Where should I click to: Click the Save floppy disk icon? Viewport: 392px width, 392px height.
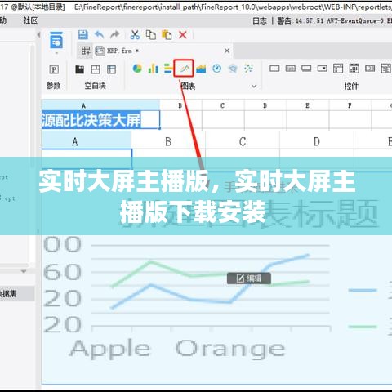(83, 35)
